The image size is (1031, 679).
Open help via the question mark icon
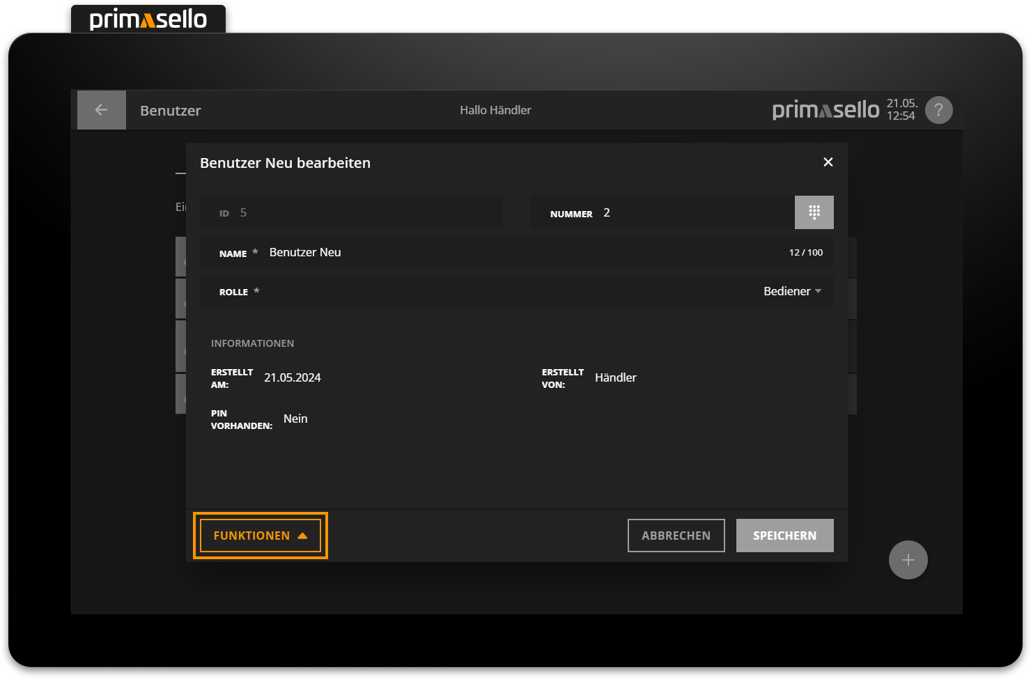click(938, 110)
